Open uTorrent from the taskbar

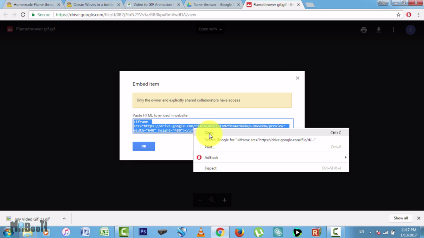259,232
